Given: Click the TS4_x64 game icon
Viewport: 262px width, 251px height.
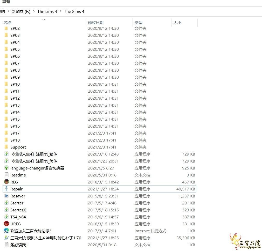Looking at the screenshot, I should (x=6, y=217).
